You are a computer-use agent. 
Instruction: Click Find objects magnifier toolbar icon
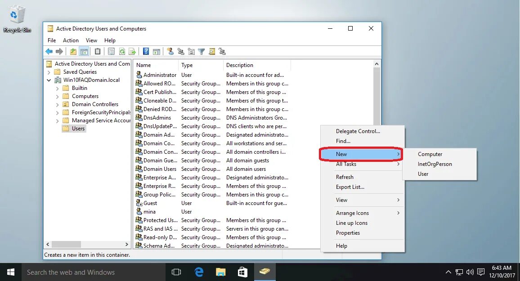[212, 51]
